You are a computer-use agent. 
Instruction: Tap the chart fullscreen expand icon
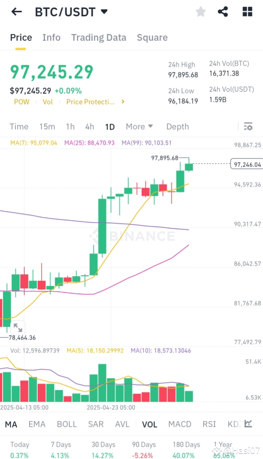coord(17,327)
